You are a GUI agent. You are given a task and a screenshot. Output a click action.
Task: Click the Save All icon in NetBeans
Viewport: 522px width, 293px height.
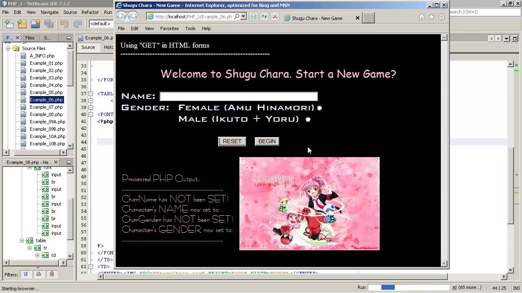(x=49, y=24)
